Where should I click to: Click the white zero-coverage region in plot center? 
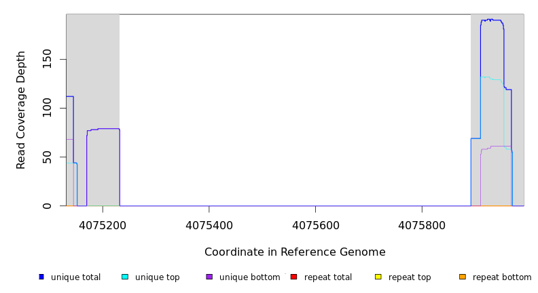coord(295,109)
